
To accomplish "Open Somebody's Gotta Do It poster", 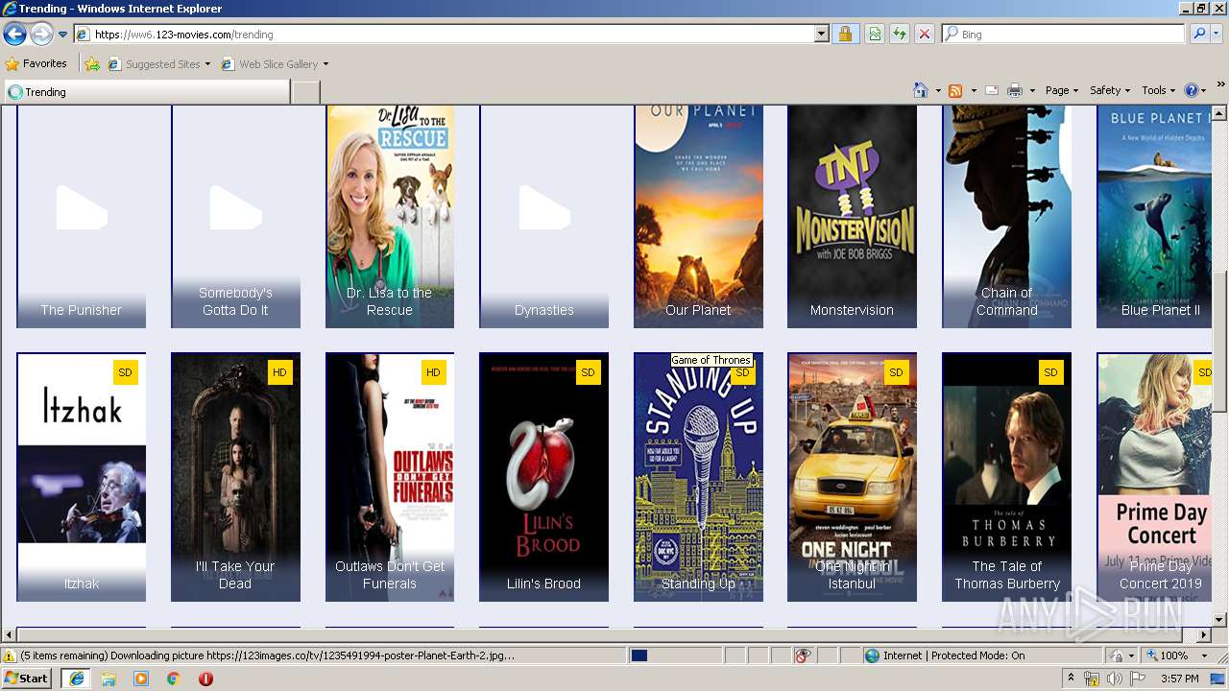I will (x=235, y=217).
